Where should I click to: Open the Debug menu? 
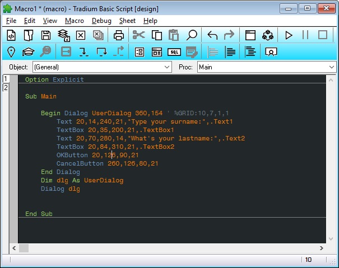coord(101,21)
